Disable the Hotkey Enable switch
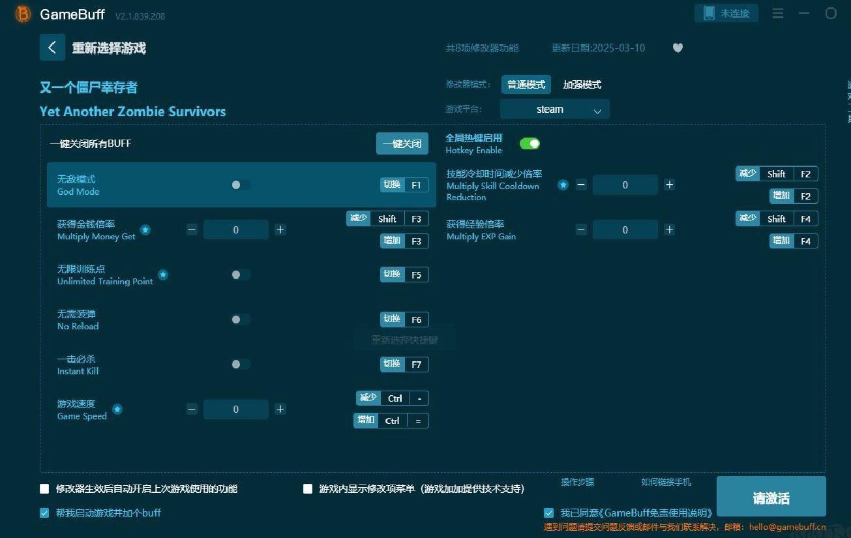 (x=530, y=143)
